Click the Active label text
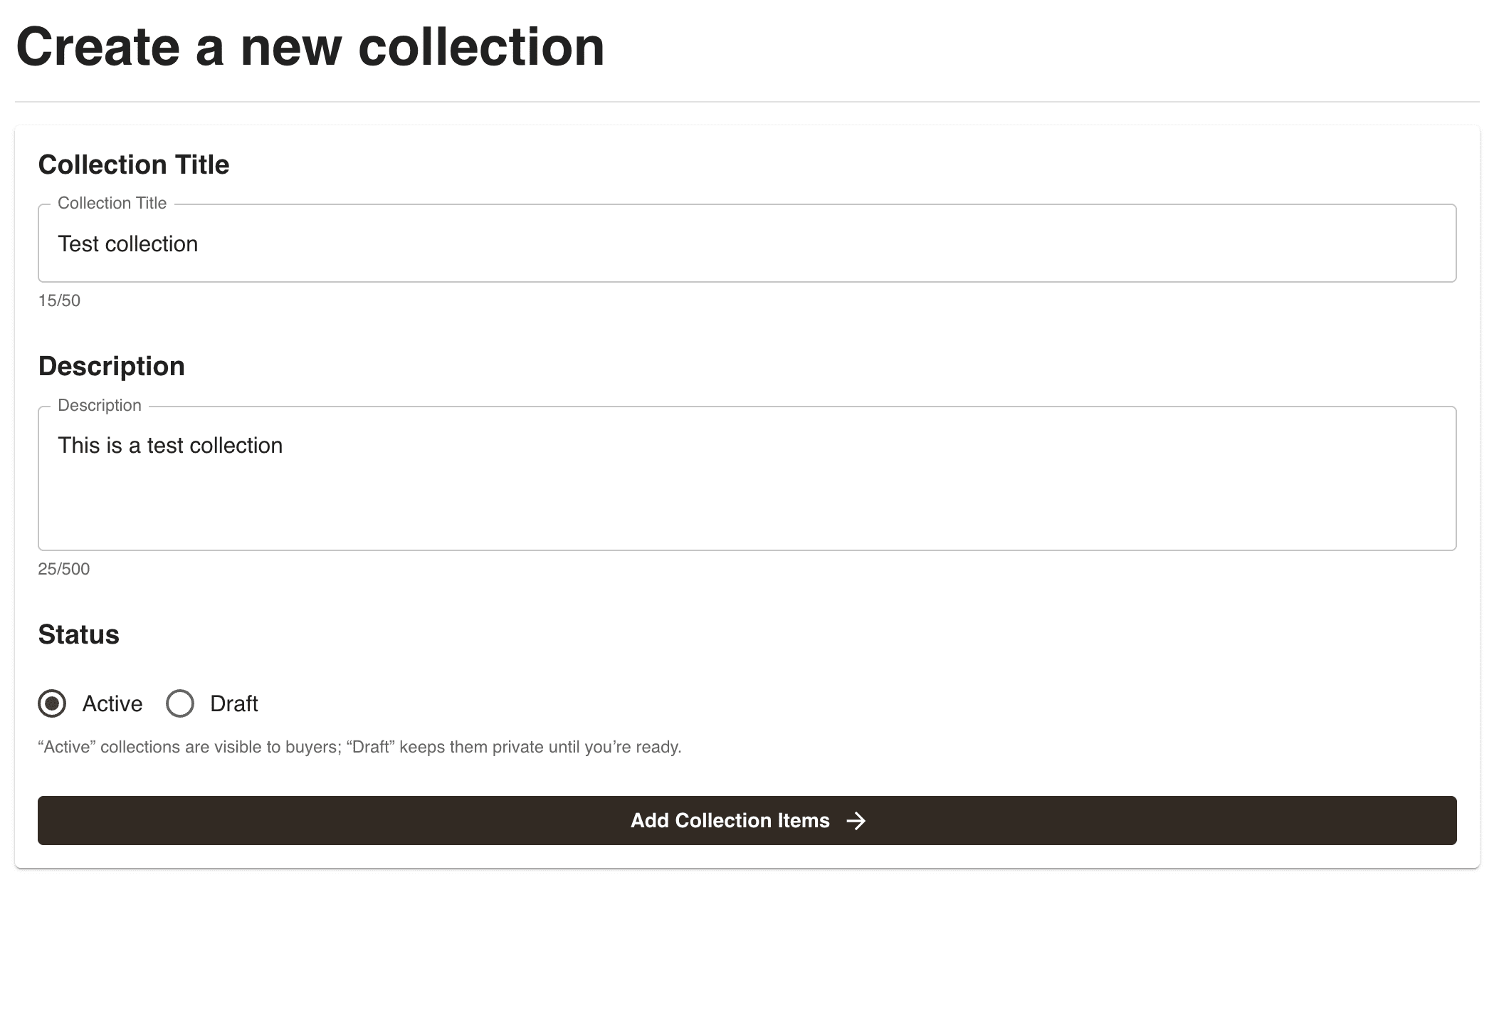Screen dimensions: 1499x1011 click(112, 703)
